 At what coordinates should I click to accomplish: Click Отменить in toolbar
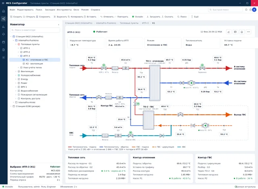pos(107,17)
